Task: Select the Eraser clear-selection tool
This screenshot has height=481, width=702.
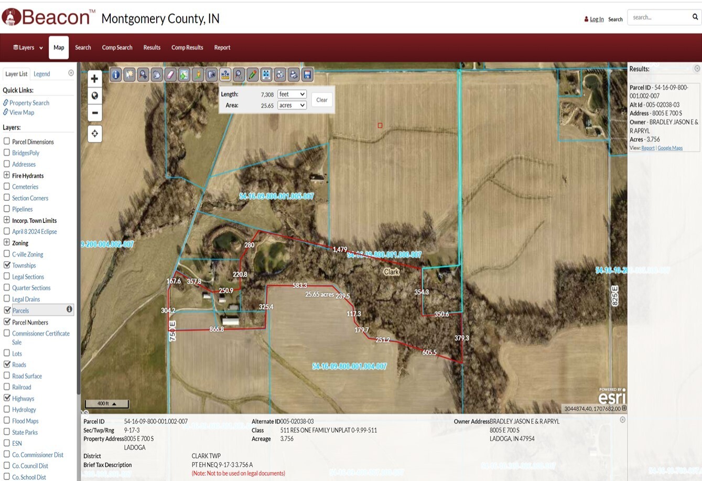Action: (170, 75)
